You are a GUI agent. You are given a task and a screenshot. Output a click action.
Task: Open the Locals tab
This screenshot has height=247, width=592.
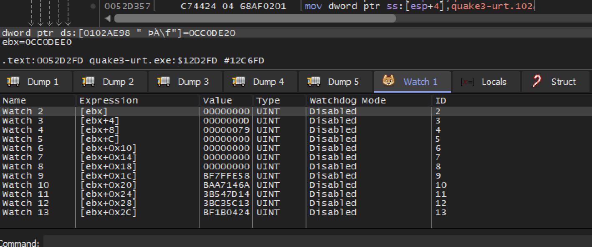(x=486, y=81)
